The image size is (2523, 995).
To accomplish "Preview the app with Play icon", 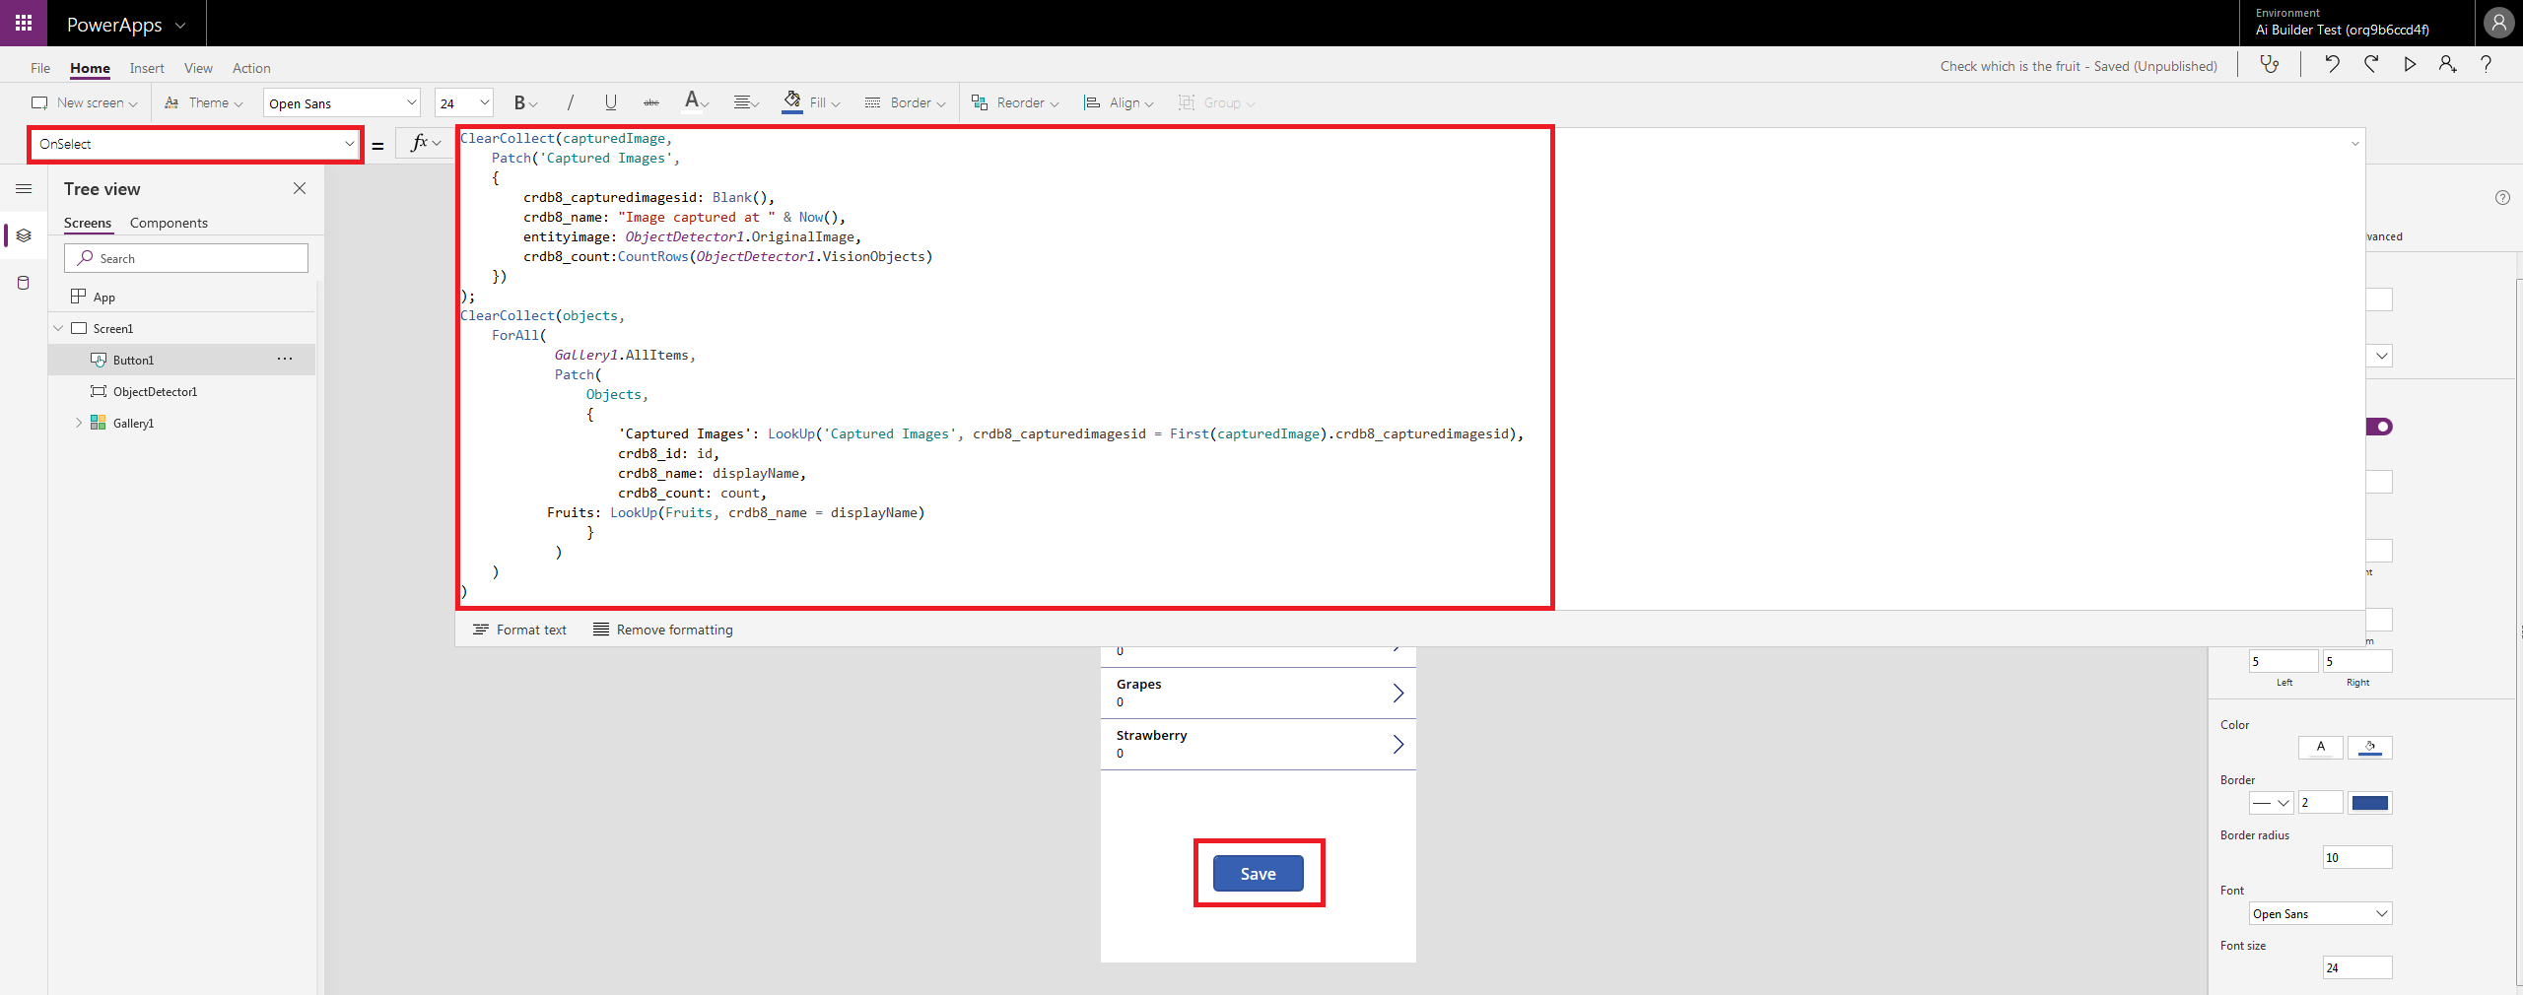I will click(2410, 65).
